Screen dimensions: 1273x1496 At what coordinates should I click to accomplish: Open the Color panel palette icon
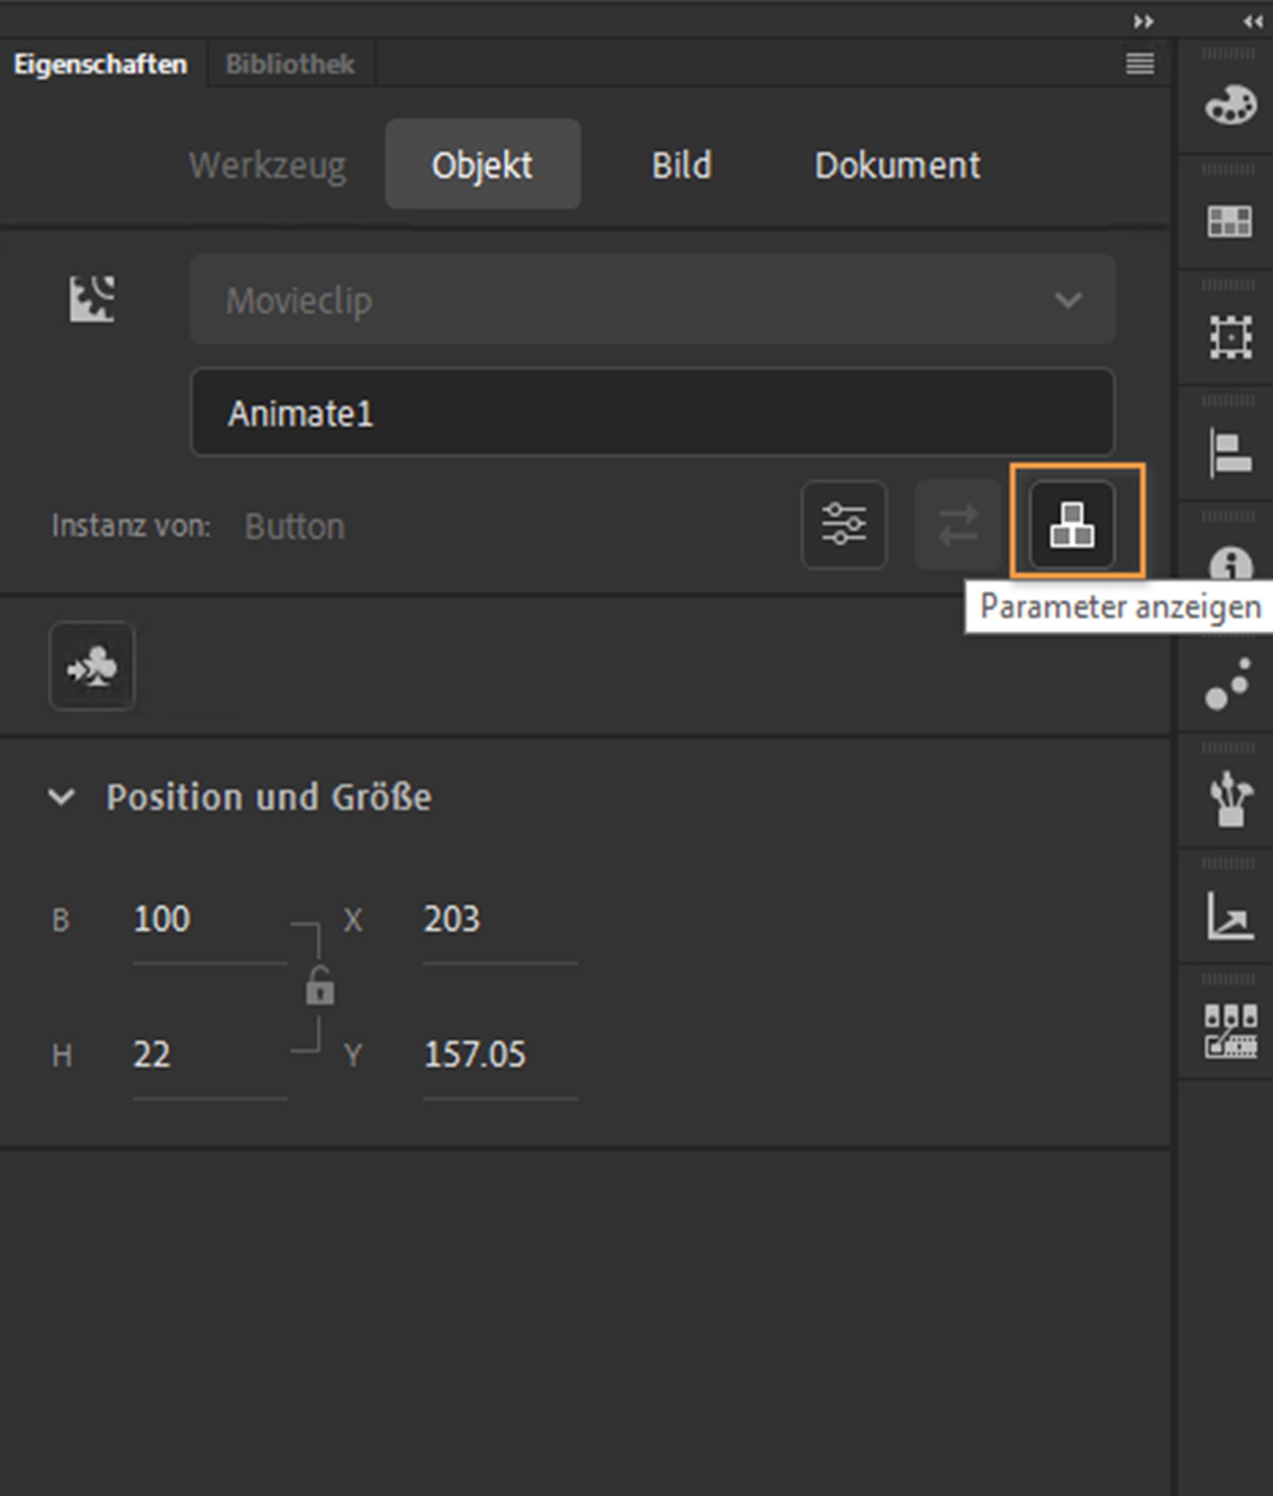pyautogui.click(x=1231, y=105)
